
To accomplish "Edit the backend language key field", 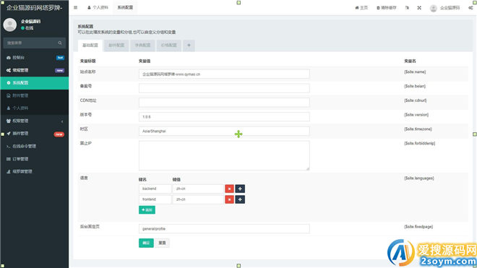I will click(x=155, y=189).
